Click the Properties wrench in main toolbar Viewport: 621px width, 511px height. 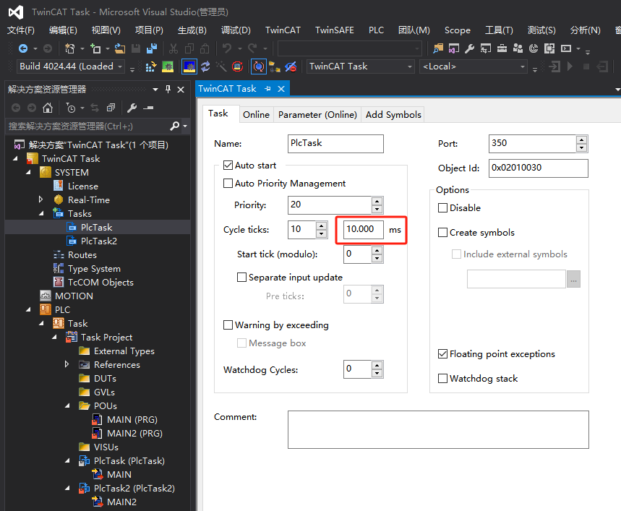click(470, 48)
